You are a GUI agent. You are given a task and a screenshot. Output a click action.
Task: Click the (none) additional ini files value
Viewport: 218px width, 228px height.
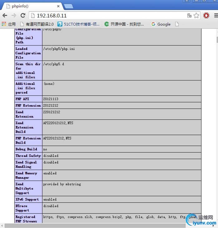click(49, 84)
